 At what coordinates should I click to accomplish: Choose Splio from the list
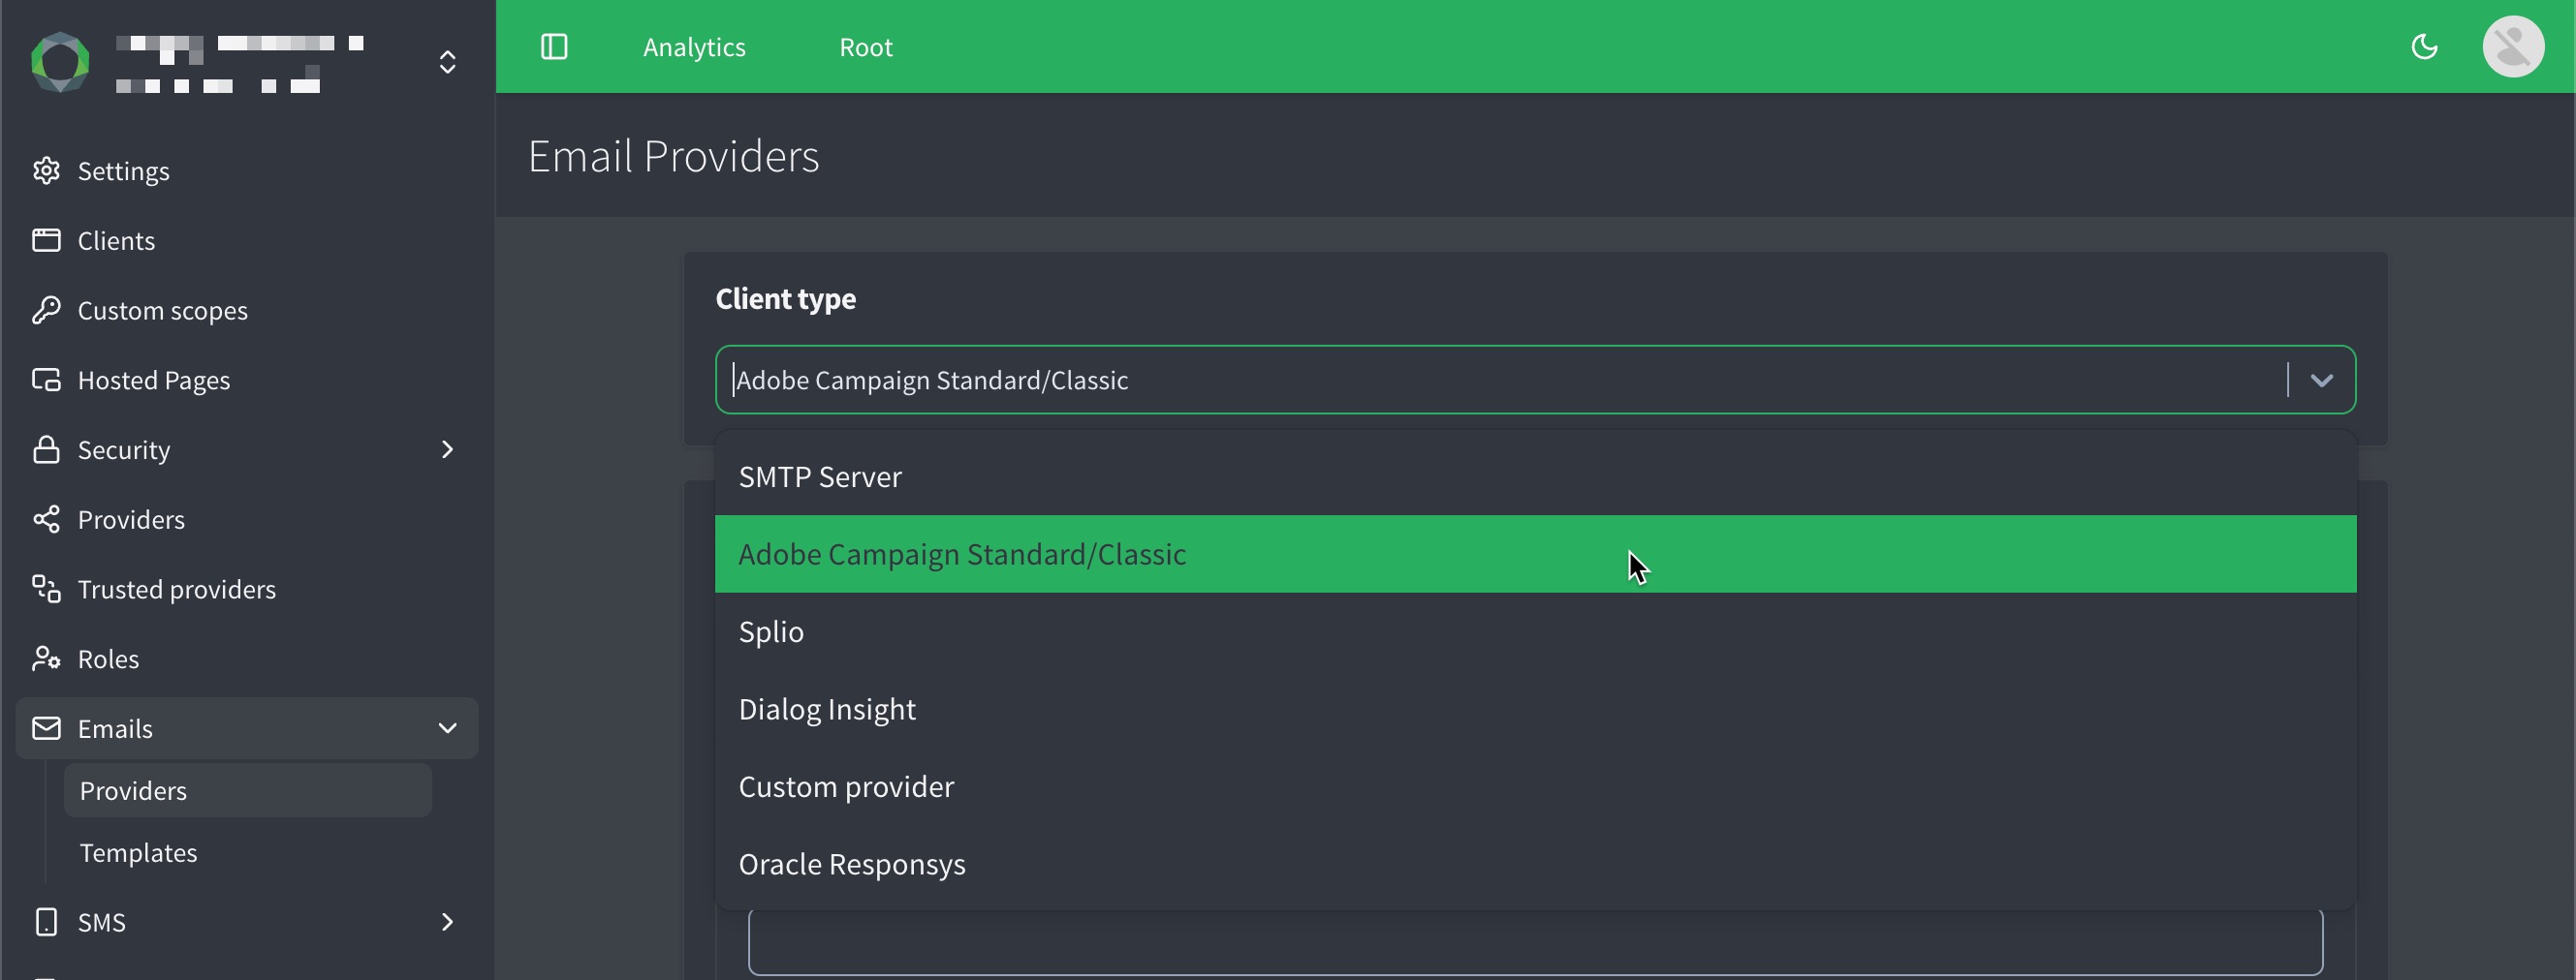tap(1535, 632)
